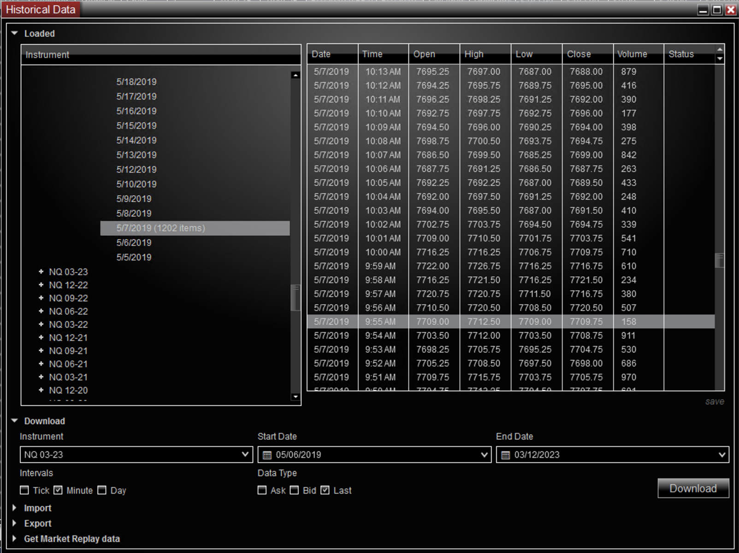
Task: Click the instrument tree scroll-up arrow
Action: click(x=296, y=75)
